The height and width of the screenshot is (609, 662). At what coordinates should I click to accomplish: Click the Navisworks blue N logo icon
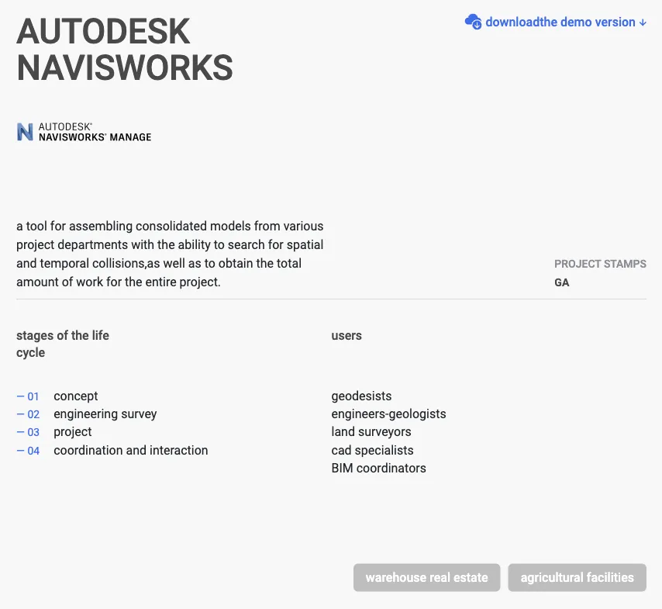[x=25, y=132]
